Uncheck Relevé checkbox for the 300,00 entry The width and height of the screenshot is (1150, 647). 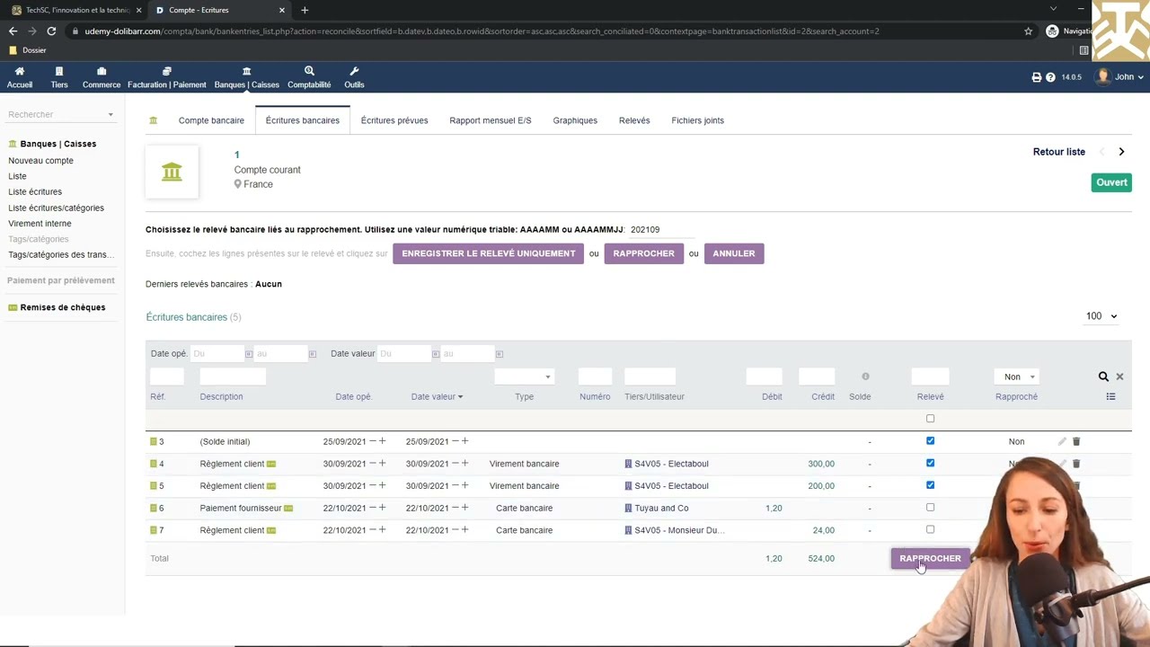point(930,464)
